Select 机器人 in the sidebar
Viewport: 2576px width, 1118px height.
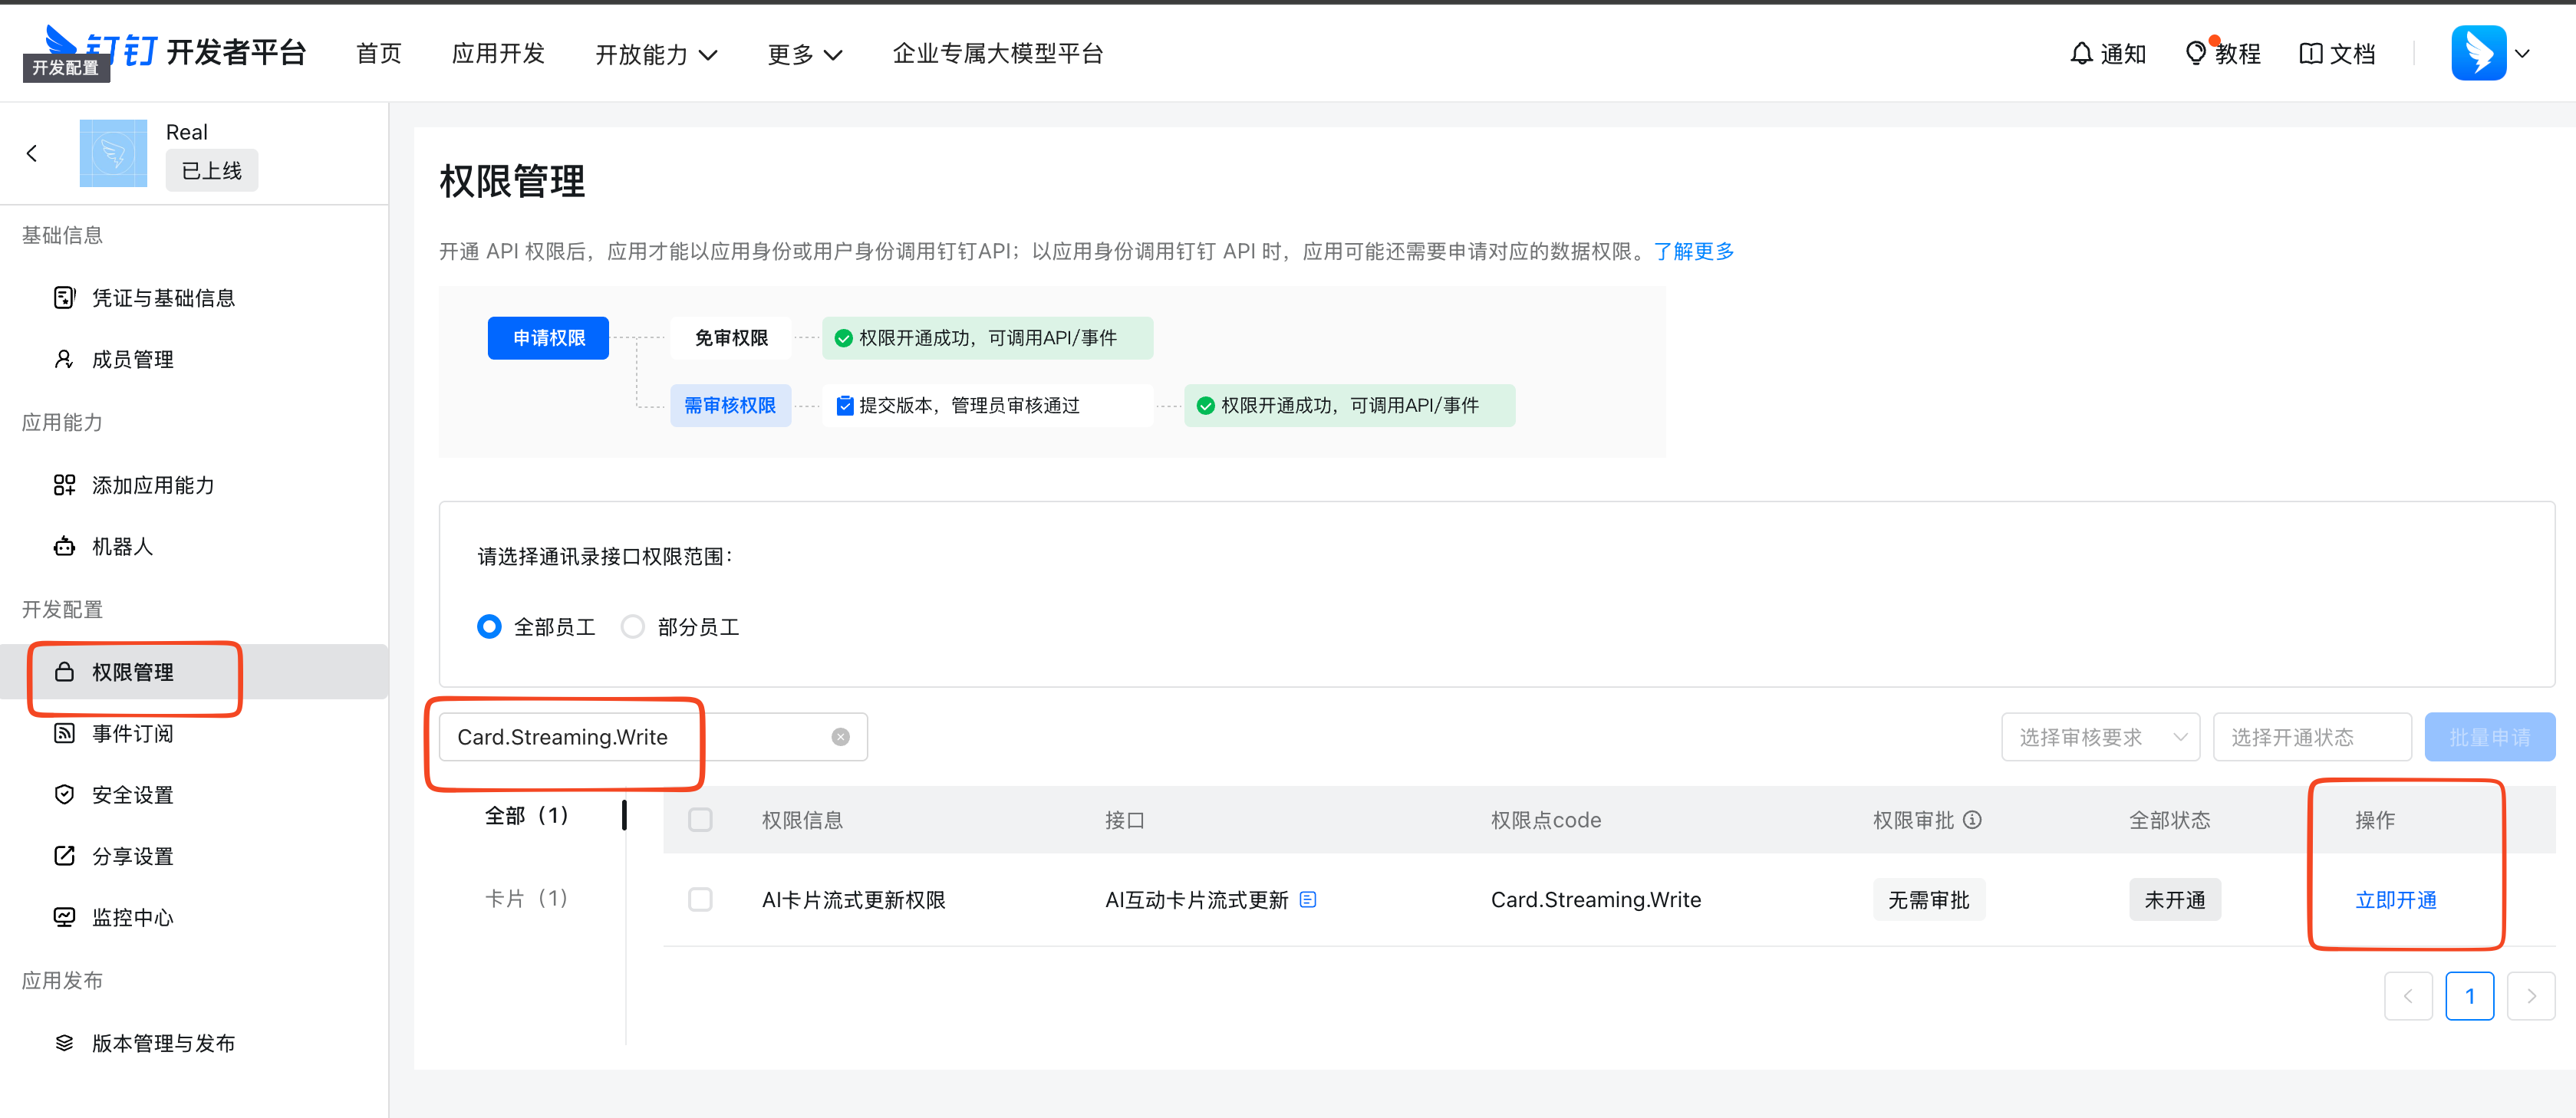point(122,546)
